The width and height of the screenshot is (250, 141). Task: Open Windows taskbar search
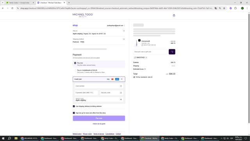click(9, 138)
